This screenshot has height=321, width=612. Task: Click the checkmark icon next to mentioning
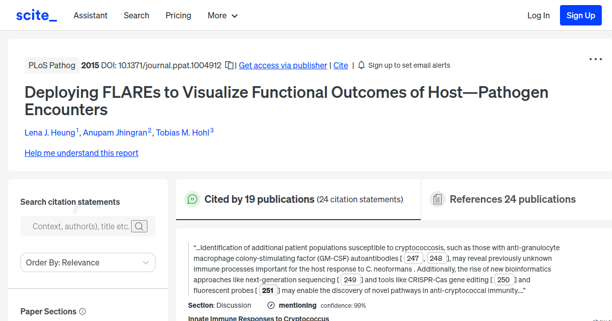click(270, 305)
